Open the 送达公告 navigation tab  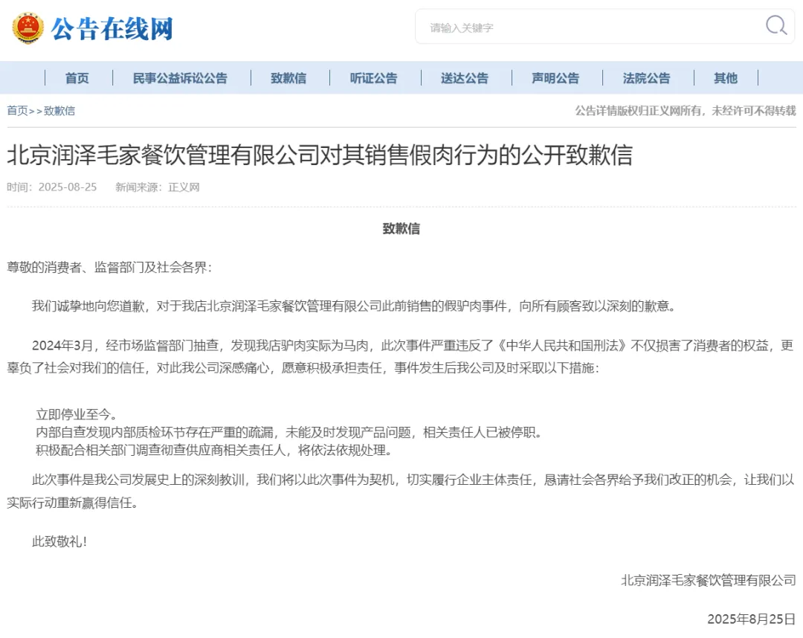click(x=465, y=78)
